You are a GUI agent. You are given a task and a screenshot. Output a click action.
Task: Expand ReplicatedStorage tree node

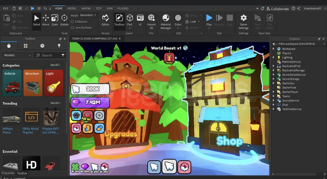[x=274, y=70]
